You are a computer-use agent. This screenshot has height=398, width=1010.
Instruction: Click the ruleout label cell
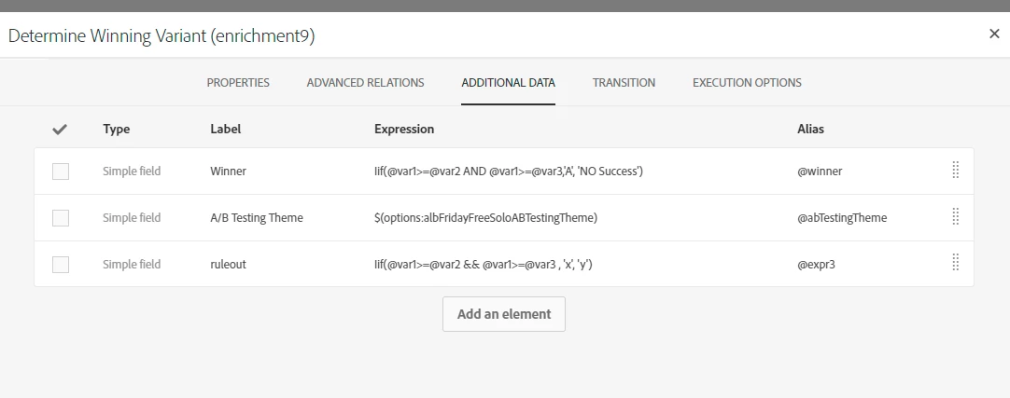coord(228,265)
